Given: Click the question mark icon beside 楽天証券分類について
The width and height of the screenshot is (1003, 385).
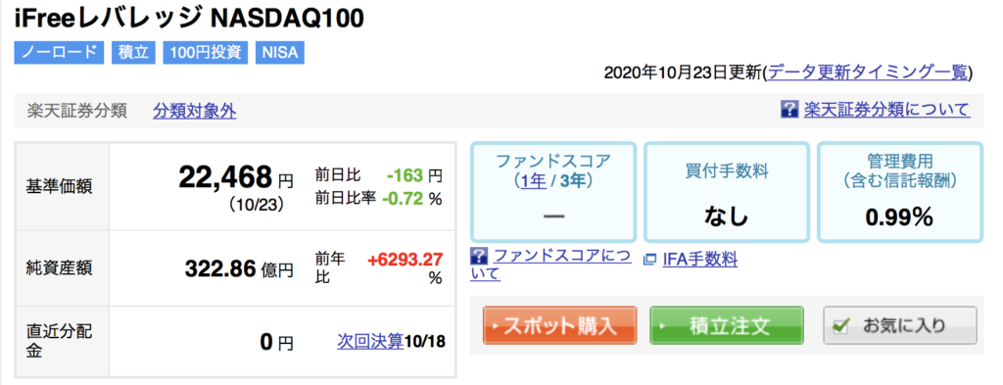Looking at the screenshot, I should pyautogui.click(x=789, y=110).
